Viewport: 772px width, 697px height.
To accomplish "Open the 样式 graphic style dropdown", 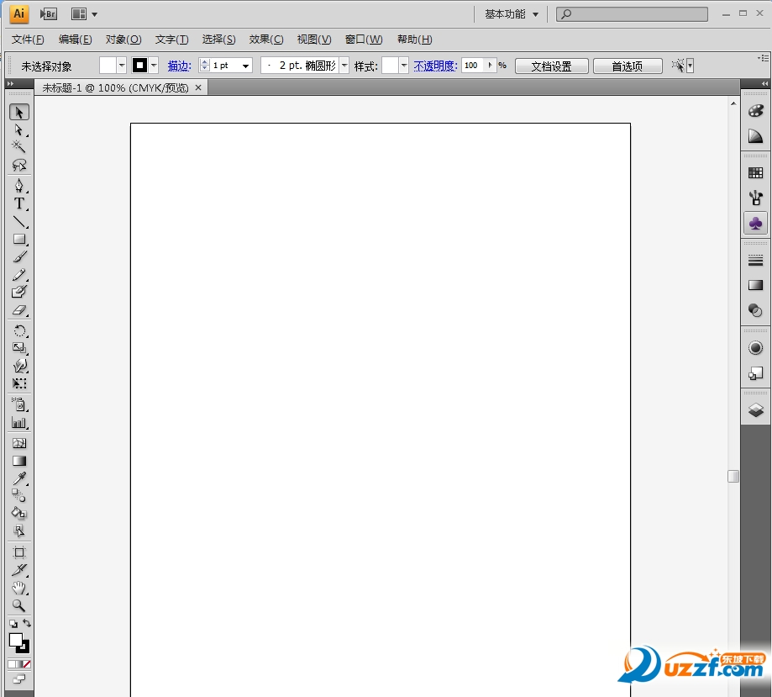I will coord(404,65).
